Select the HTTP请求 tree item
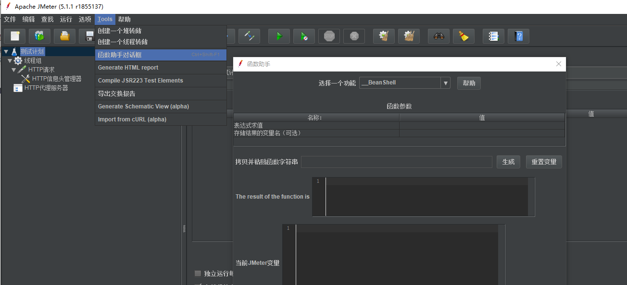Viewport: 627px width, 285px height. (41, 70)
